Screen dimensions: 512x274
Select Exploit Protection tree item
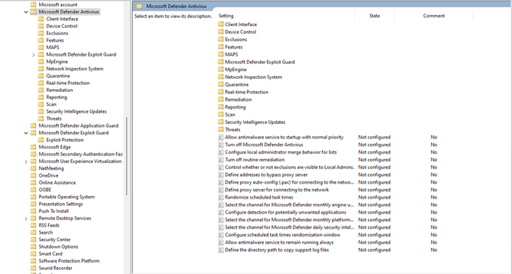pyautogui.click(x=64, y=140)
